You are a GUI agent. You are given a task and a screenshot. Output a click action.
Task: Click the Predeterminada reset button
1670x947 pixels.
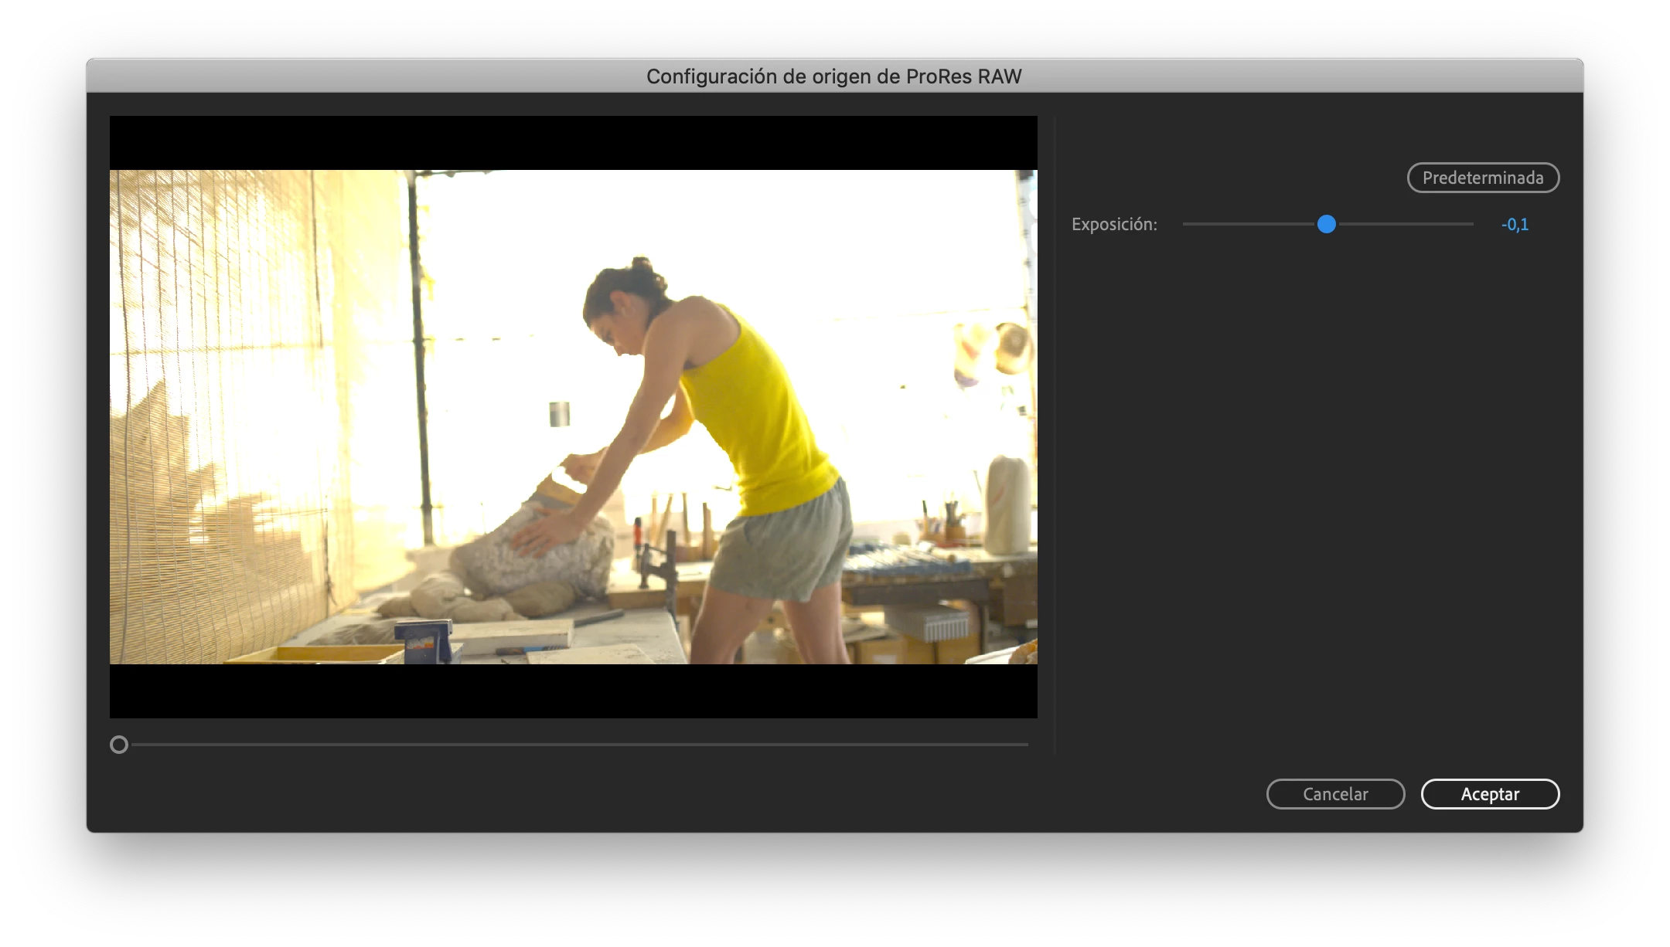tap(1482, 178)
